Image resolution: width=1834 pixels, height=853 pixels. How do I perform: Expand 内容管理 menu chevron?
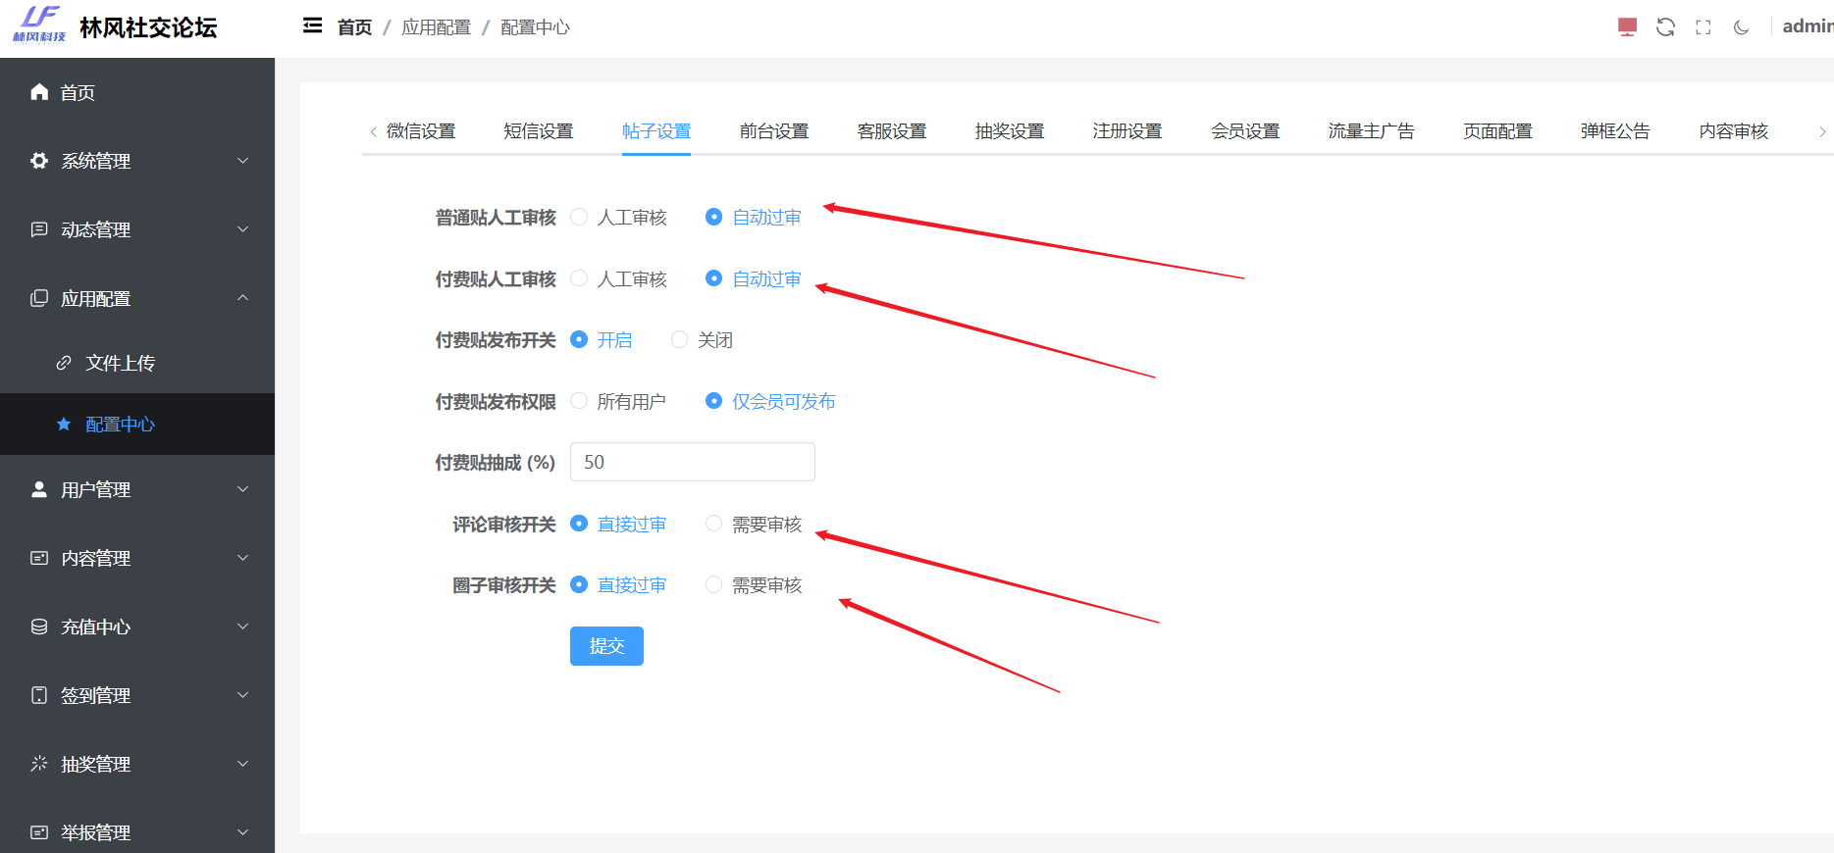pos(242,558)
